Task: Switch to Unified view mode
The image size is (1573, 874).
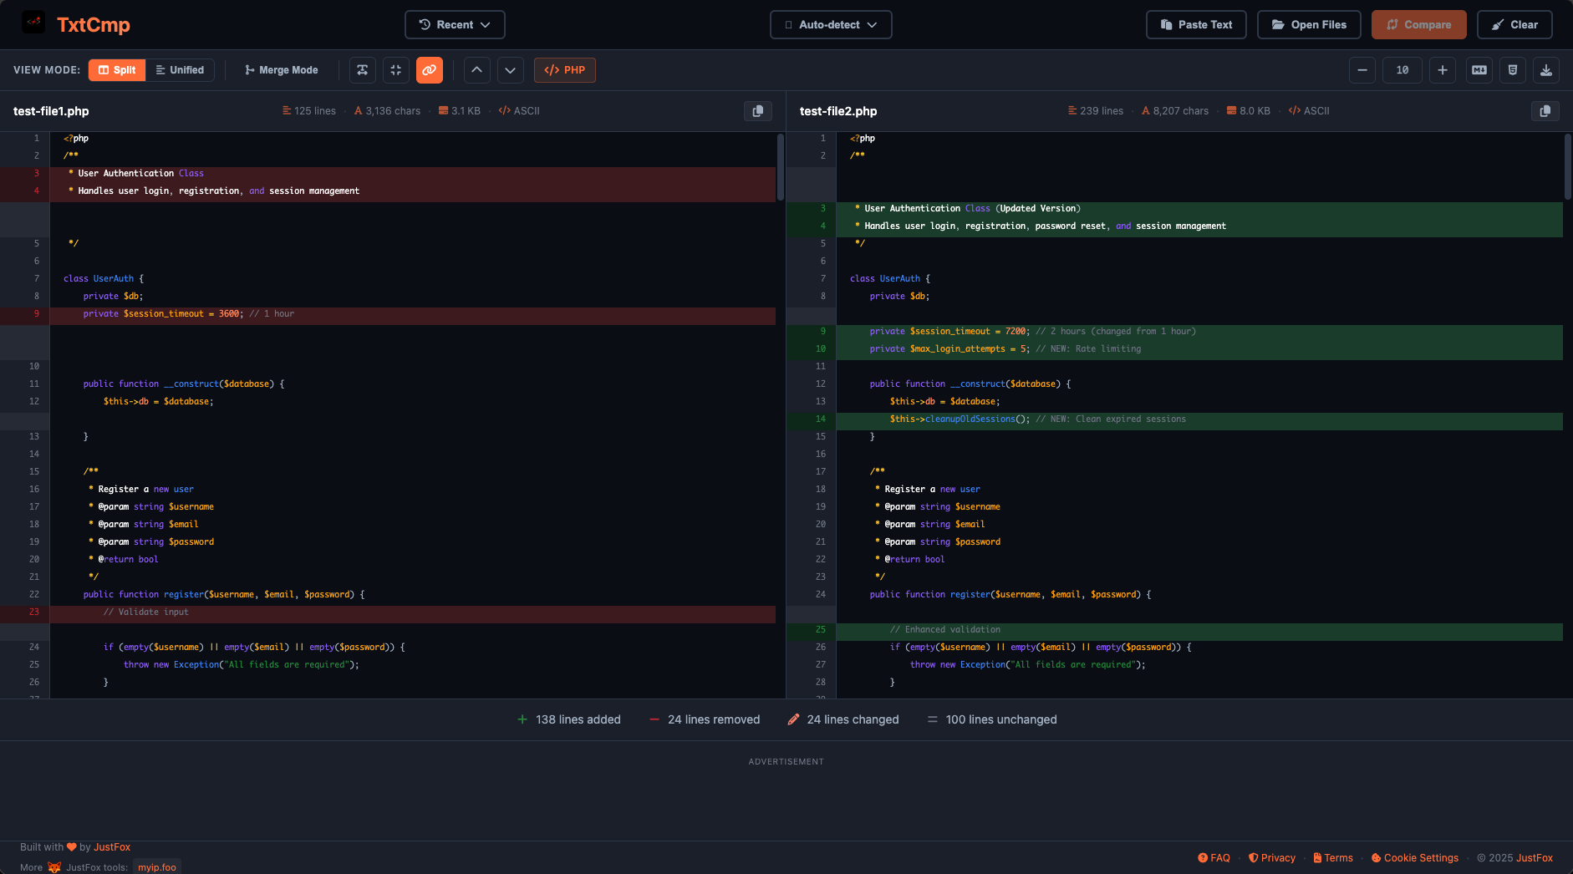Action: 180,70
